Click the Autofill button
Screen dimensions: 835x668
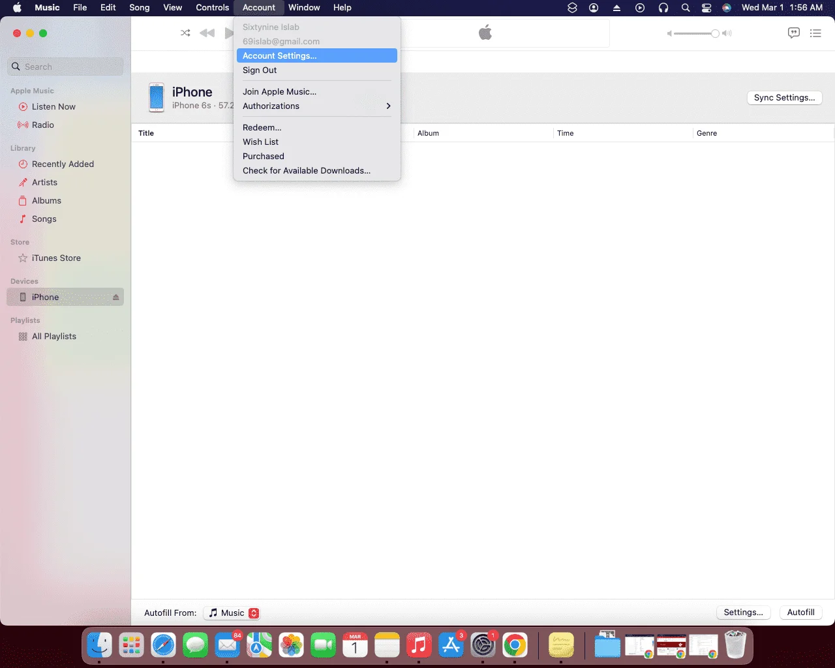800,613
